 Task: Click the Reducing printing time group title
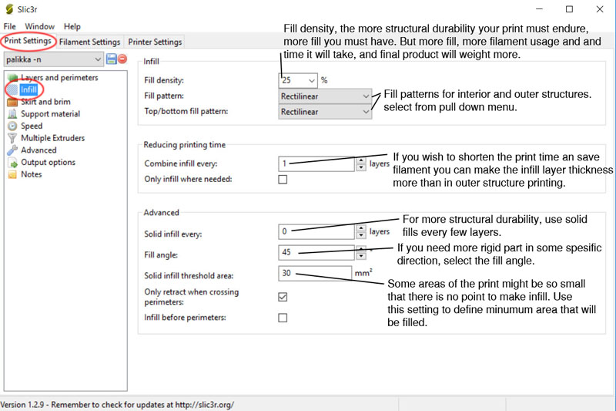click(184, 145)
